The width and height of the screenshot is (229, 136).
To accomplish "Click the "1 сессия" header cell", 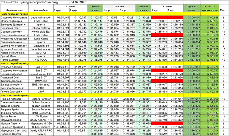I will [x=70, y=6].
